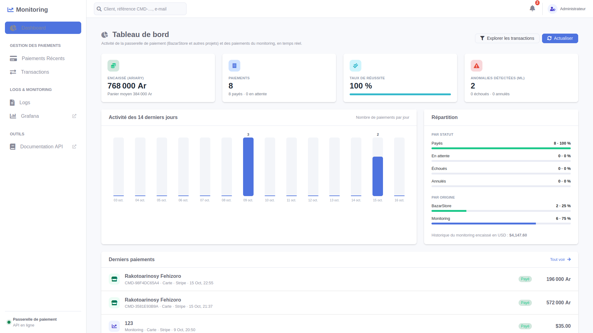Click the Payés green progress bar

pos(501,148)
